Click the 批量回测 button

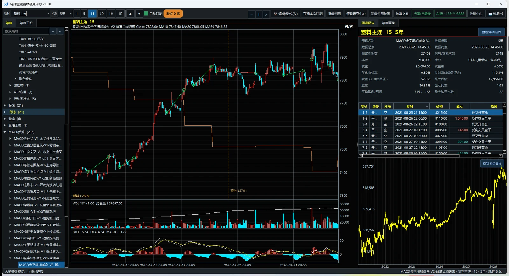tap(334, 14)
